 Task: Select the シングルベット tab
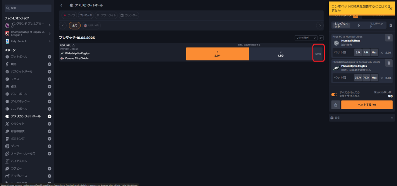[x=341, y=25]
